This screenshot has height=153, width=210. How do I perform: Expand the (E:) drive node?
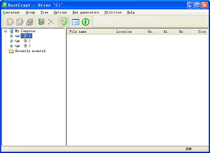11,46
